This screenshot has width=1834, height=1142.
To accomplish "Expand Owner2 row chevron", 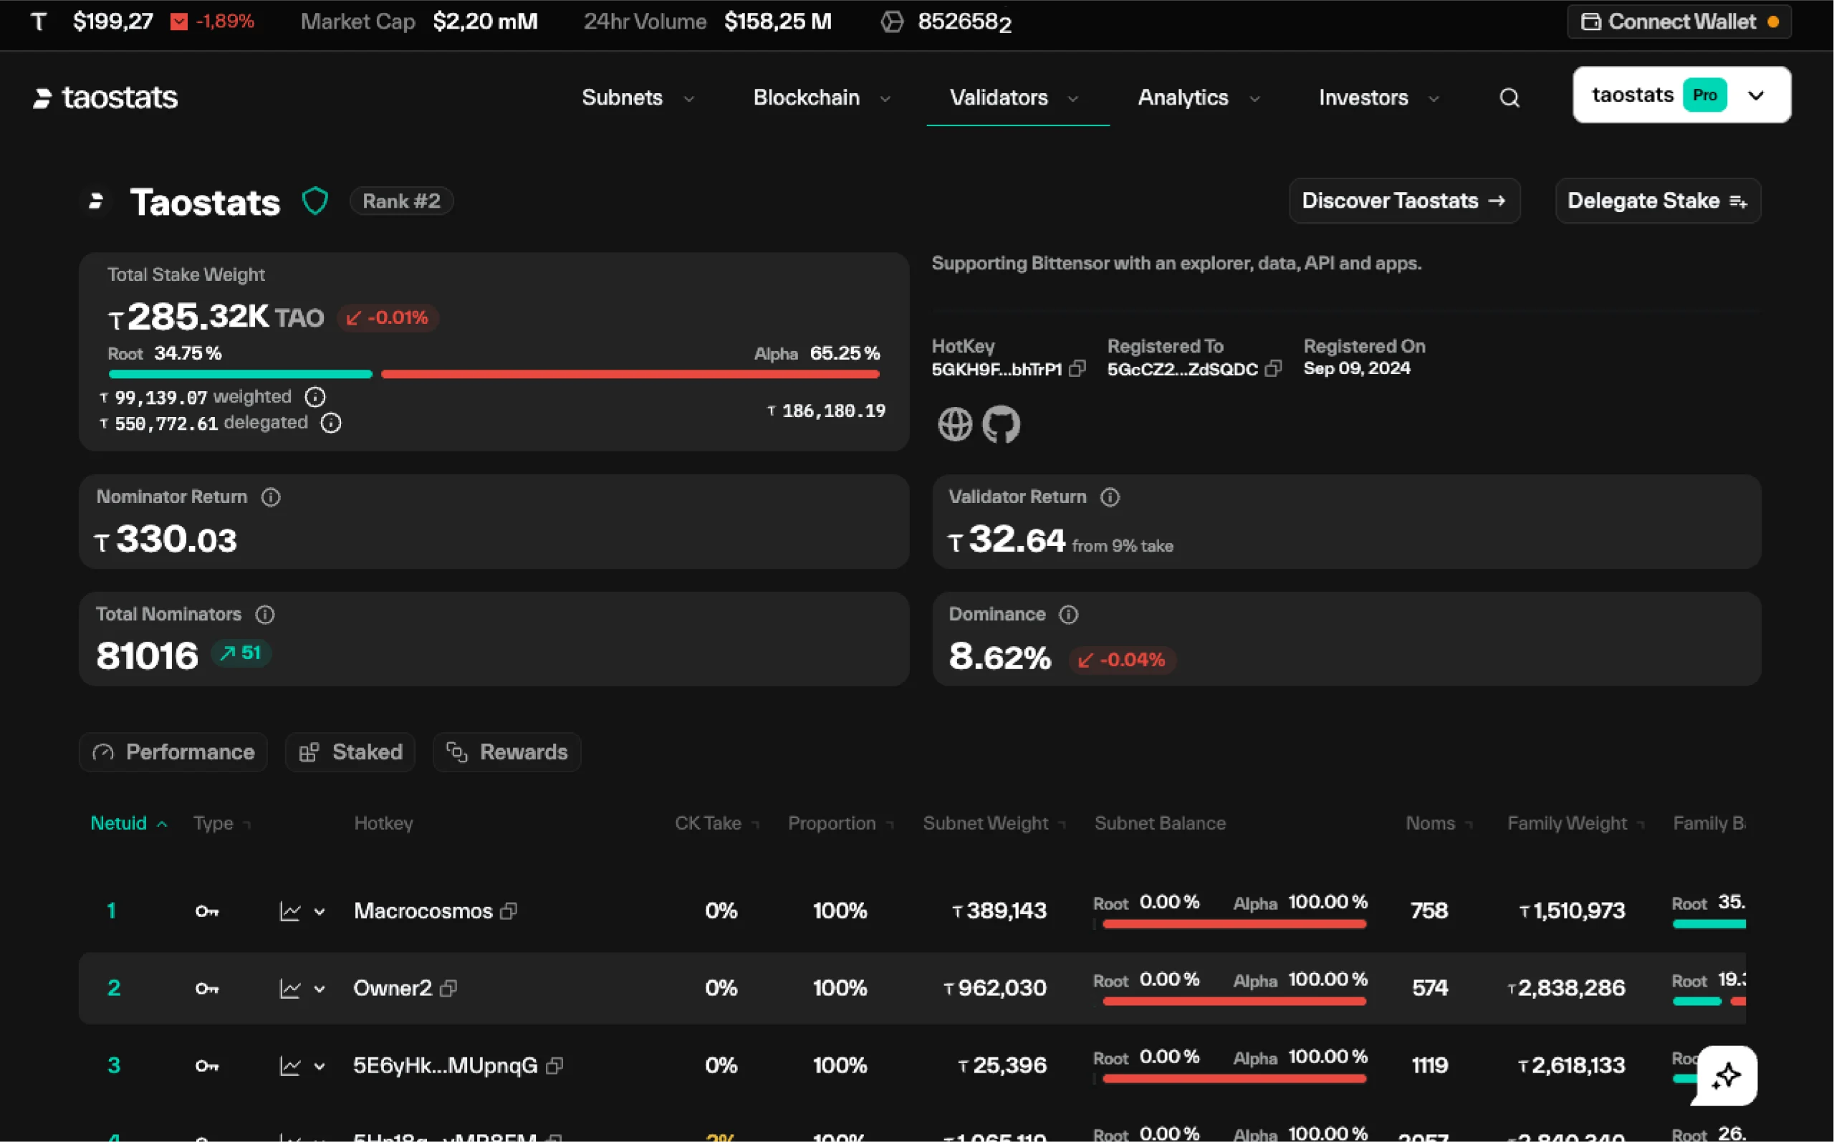I will tap(320, 989).
